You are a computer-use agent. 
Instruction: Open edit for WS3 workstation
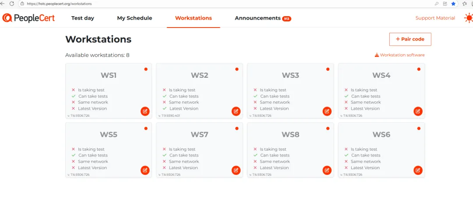point(327,111)
